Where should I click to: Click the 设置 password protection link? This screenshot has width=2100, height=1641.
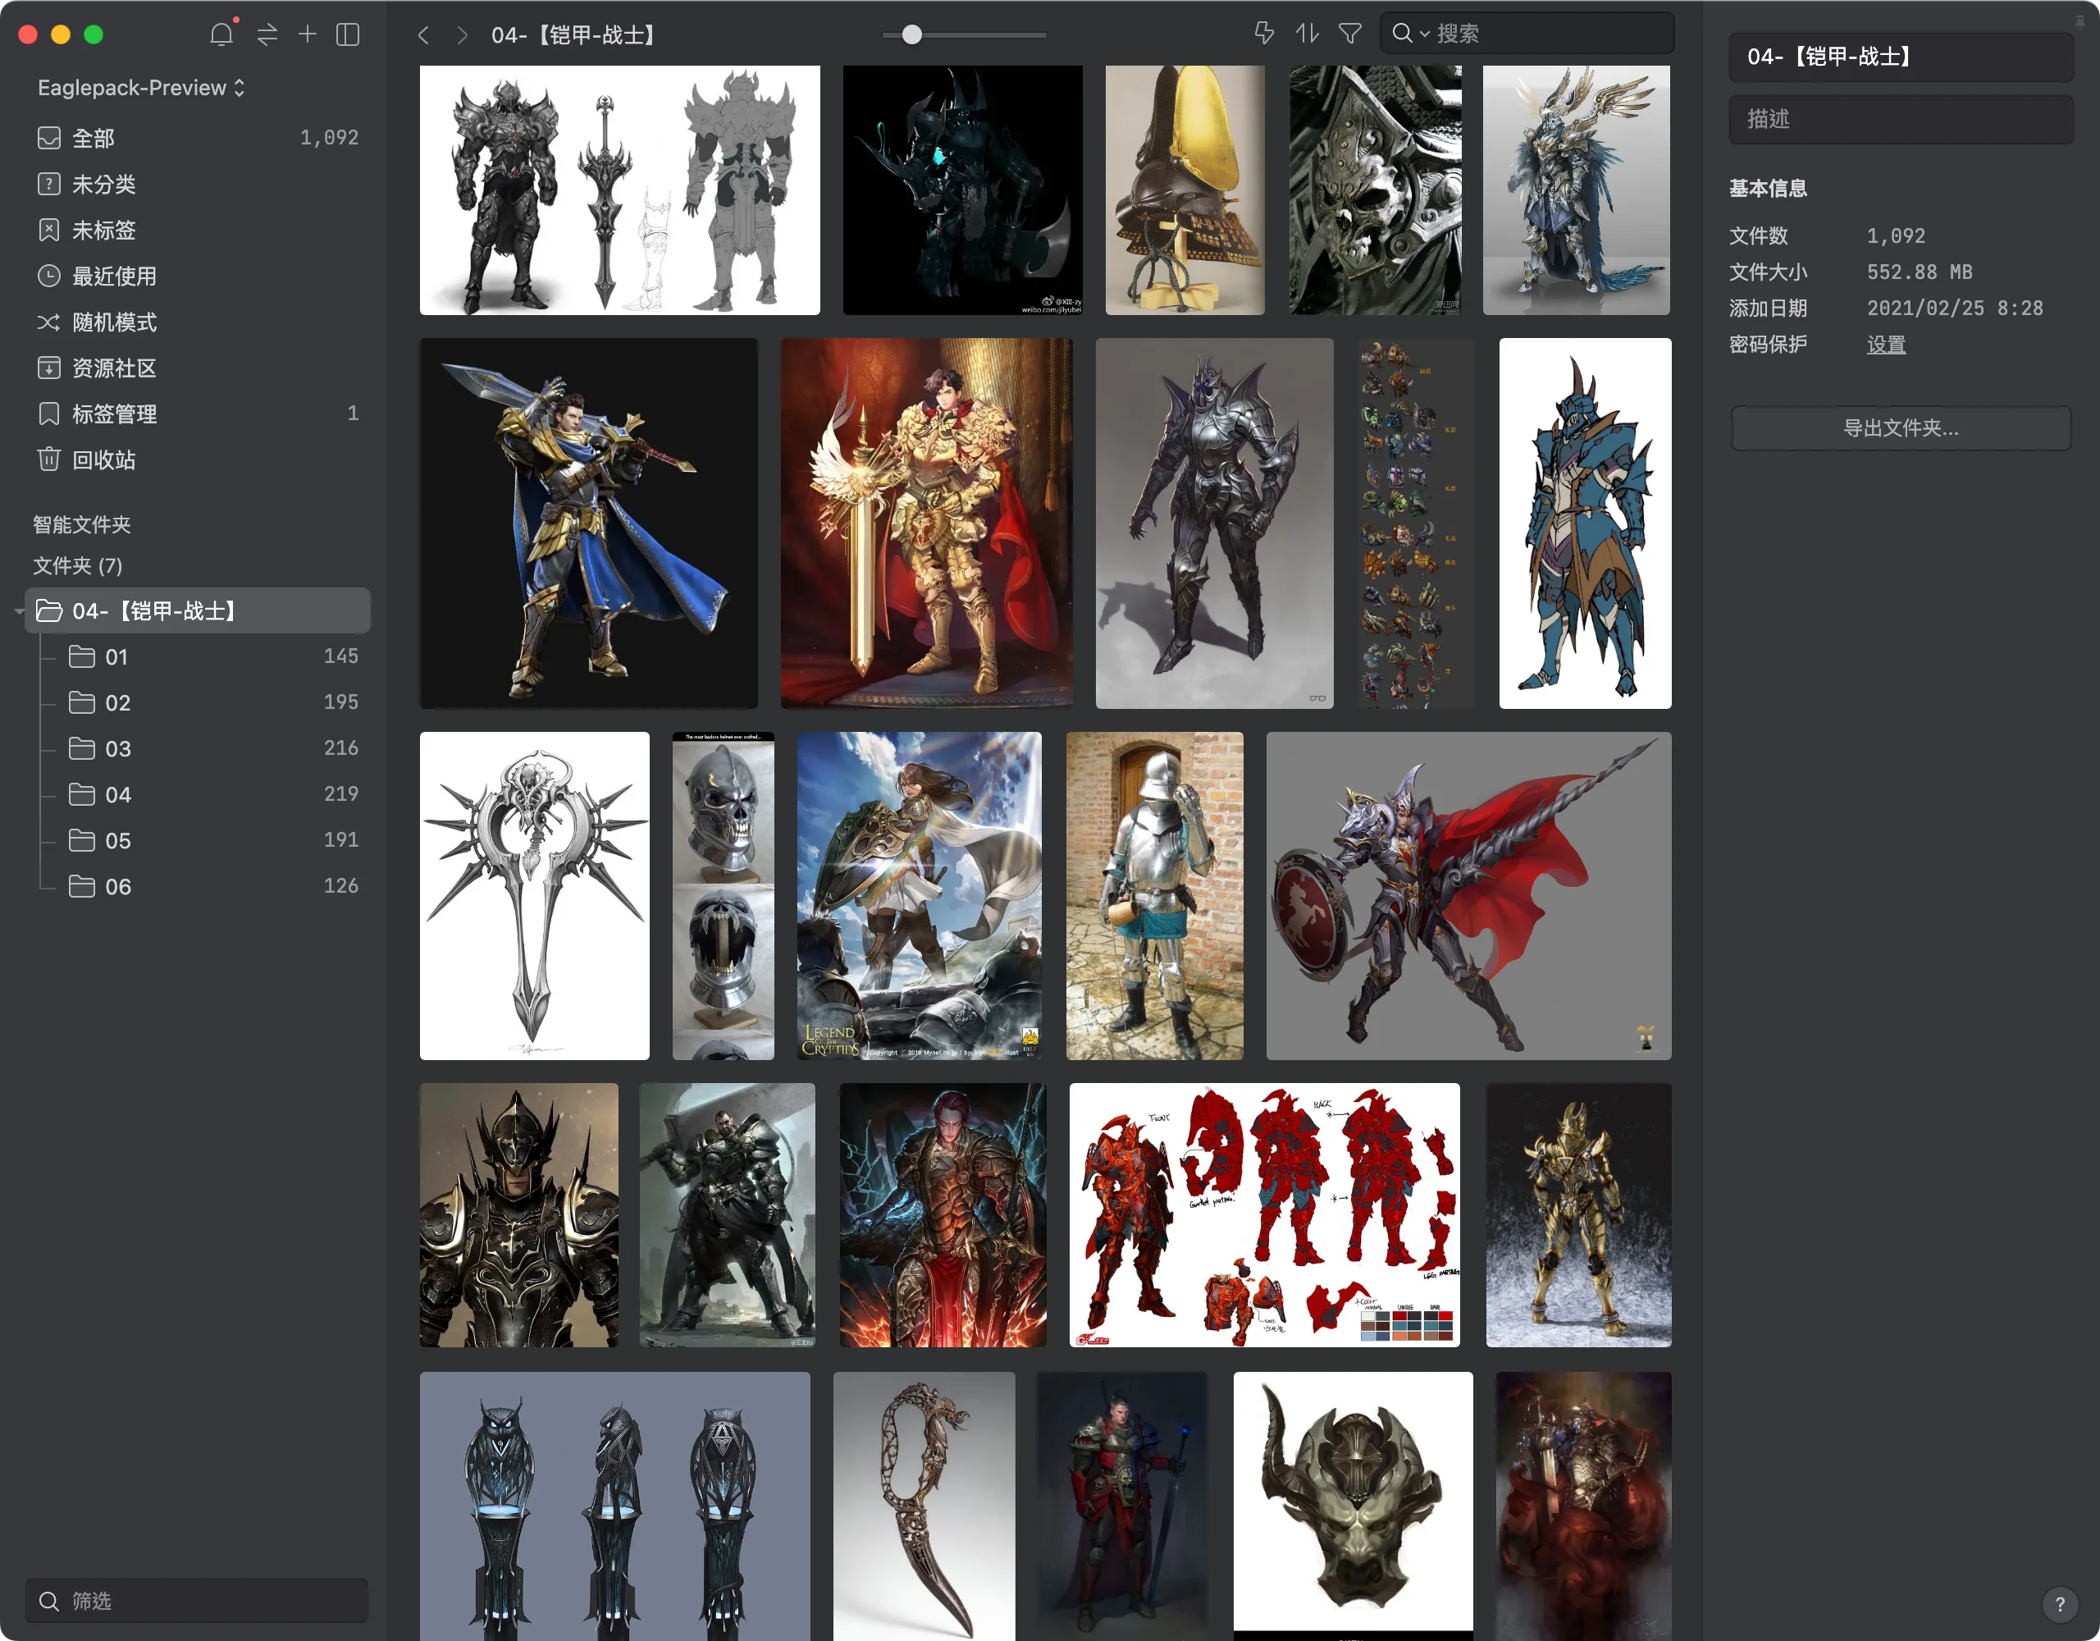point(1886,345)
